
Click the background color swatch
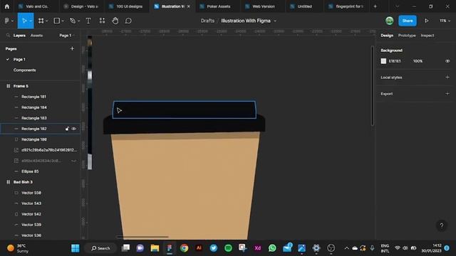pyautogui.click(x=383, y=61)
